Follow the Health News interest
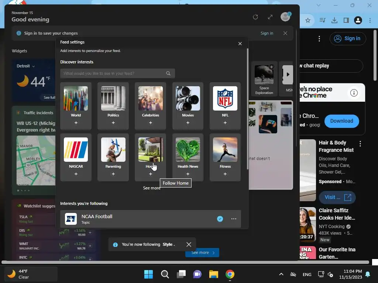Screen dimensions: 378x283 188,174
